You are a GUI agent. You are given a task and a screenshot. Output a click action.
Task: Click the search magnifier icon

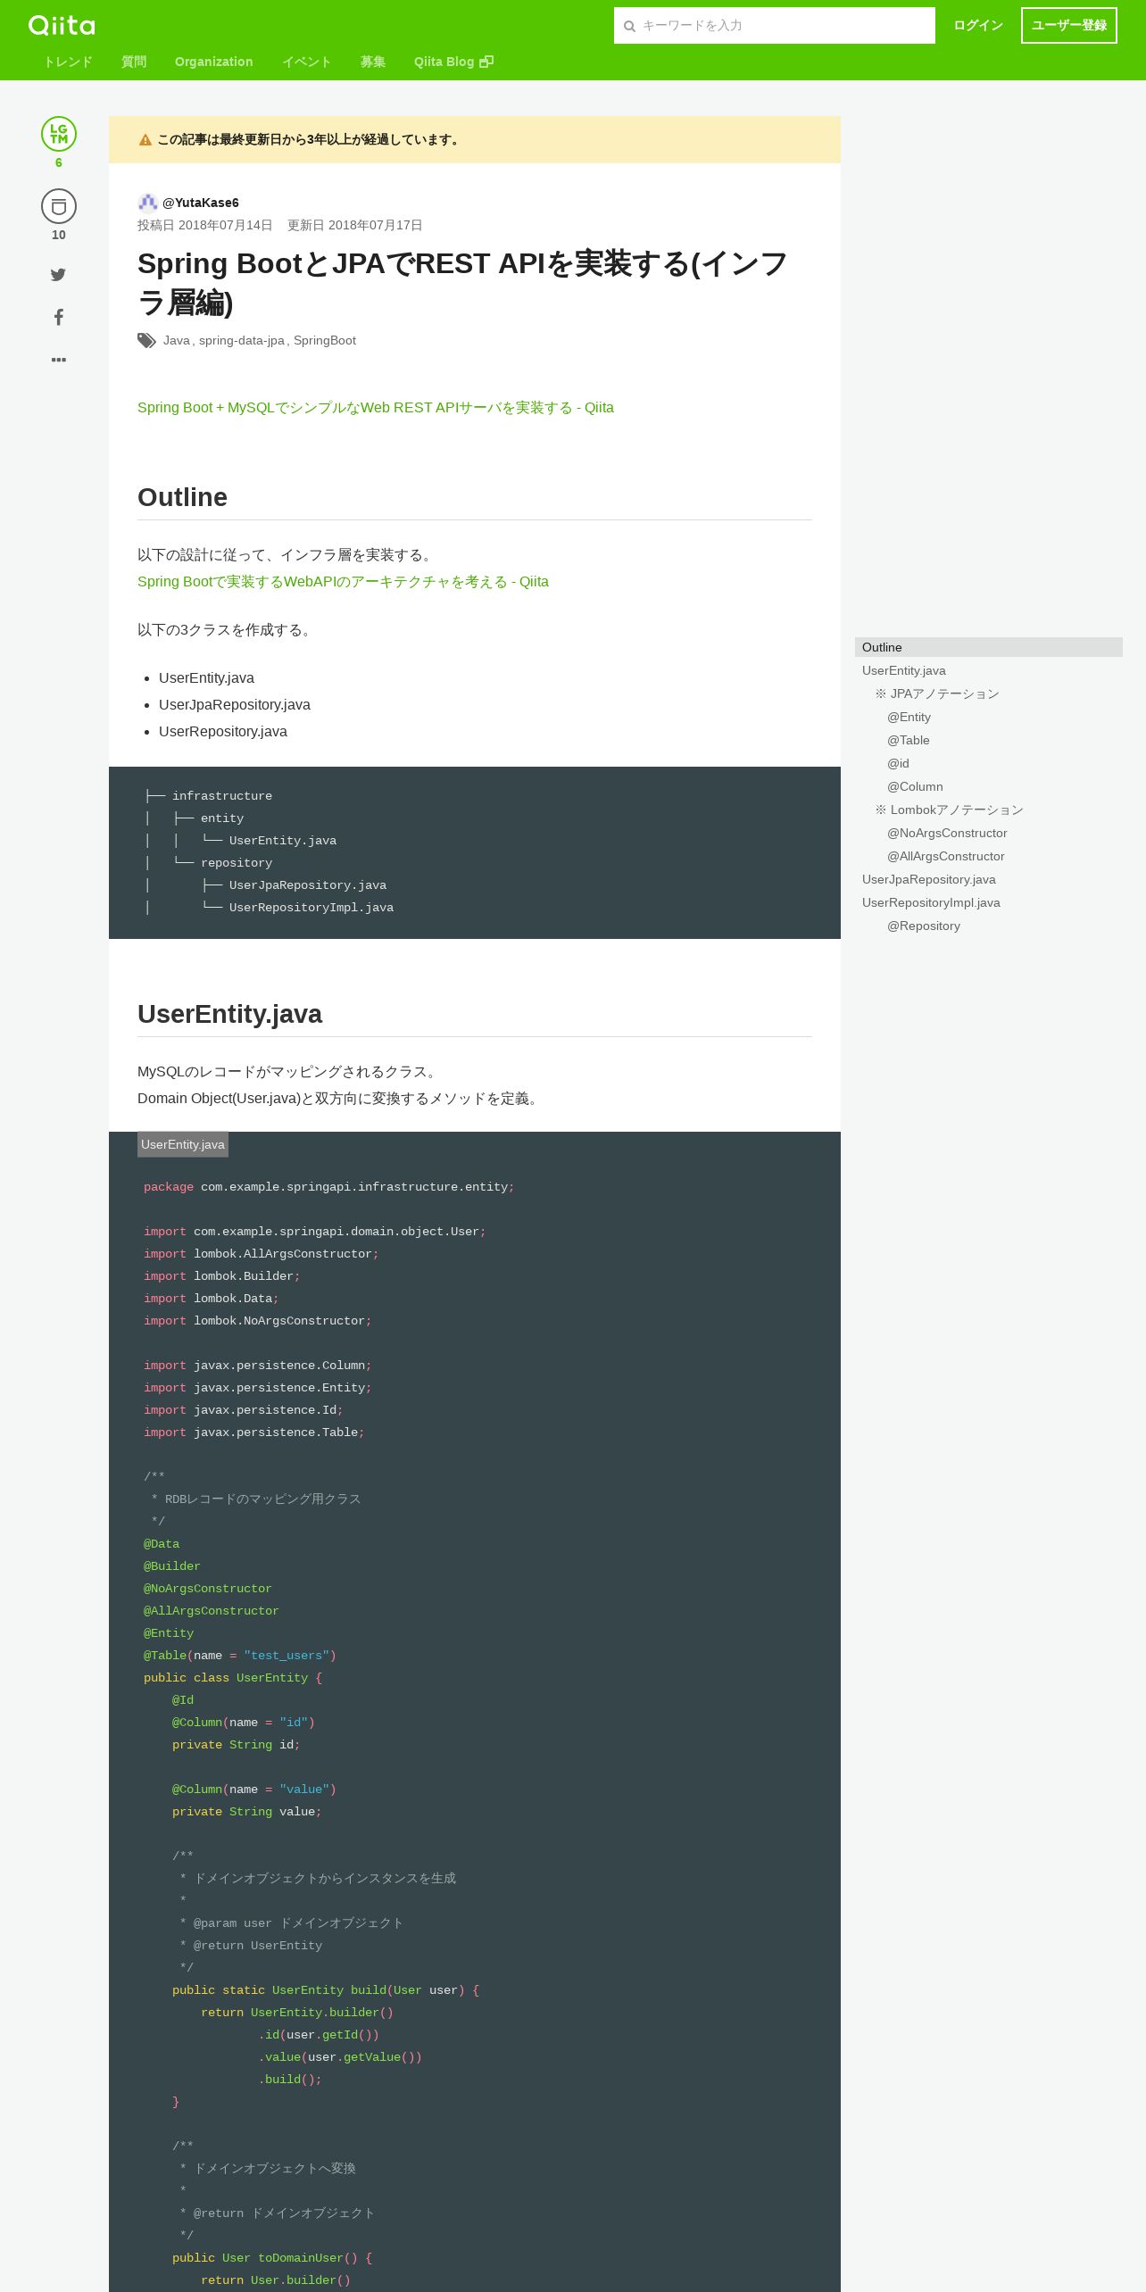click(x=629, y=26)
